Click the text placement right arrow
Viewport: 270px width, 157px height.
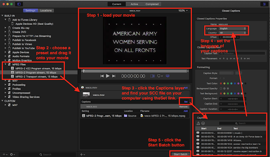[x=231, y=59]
